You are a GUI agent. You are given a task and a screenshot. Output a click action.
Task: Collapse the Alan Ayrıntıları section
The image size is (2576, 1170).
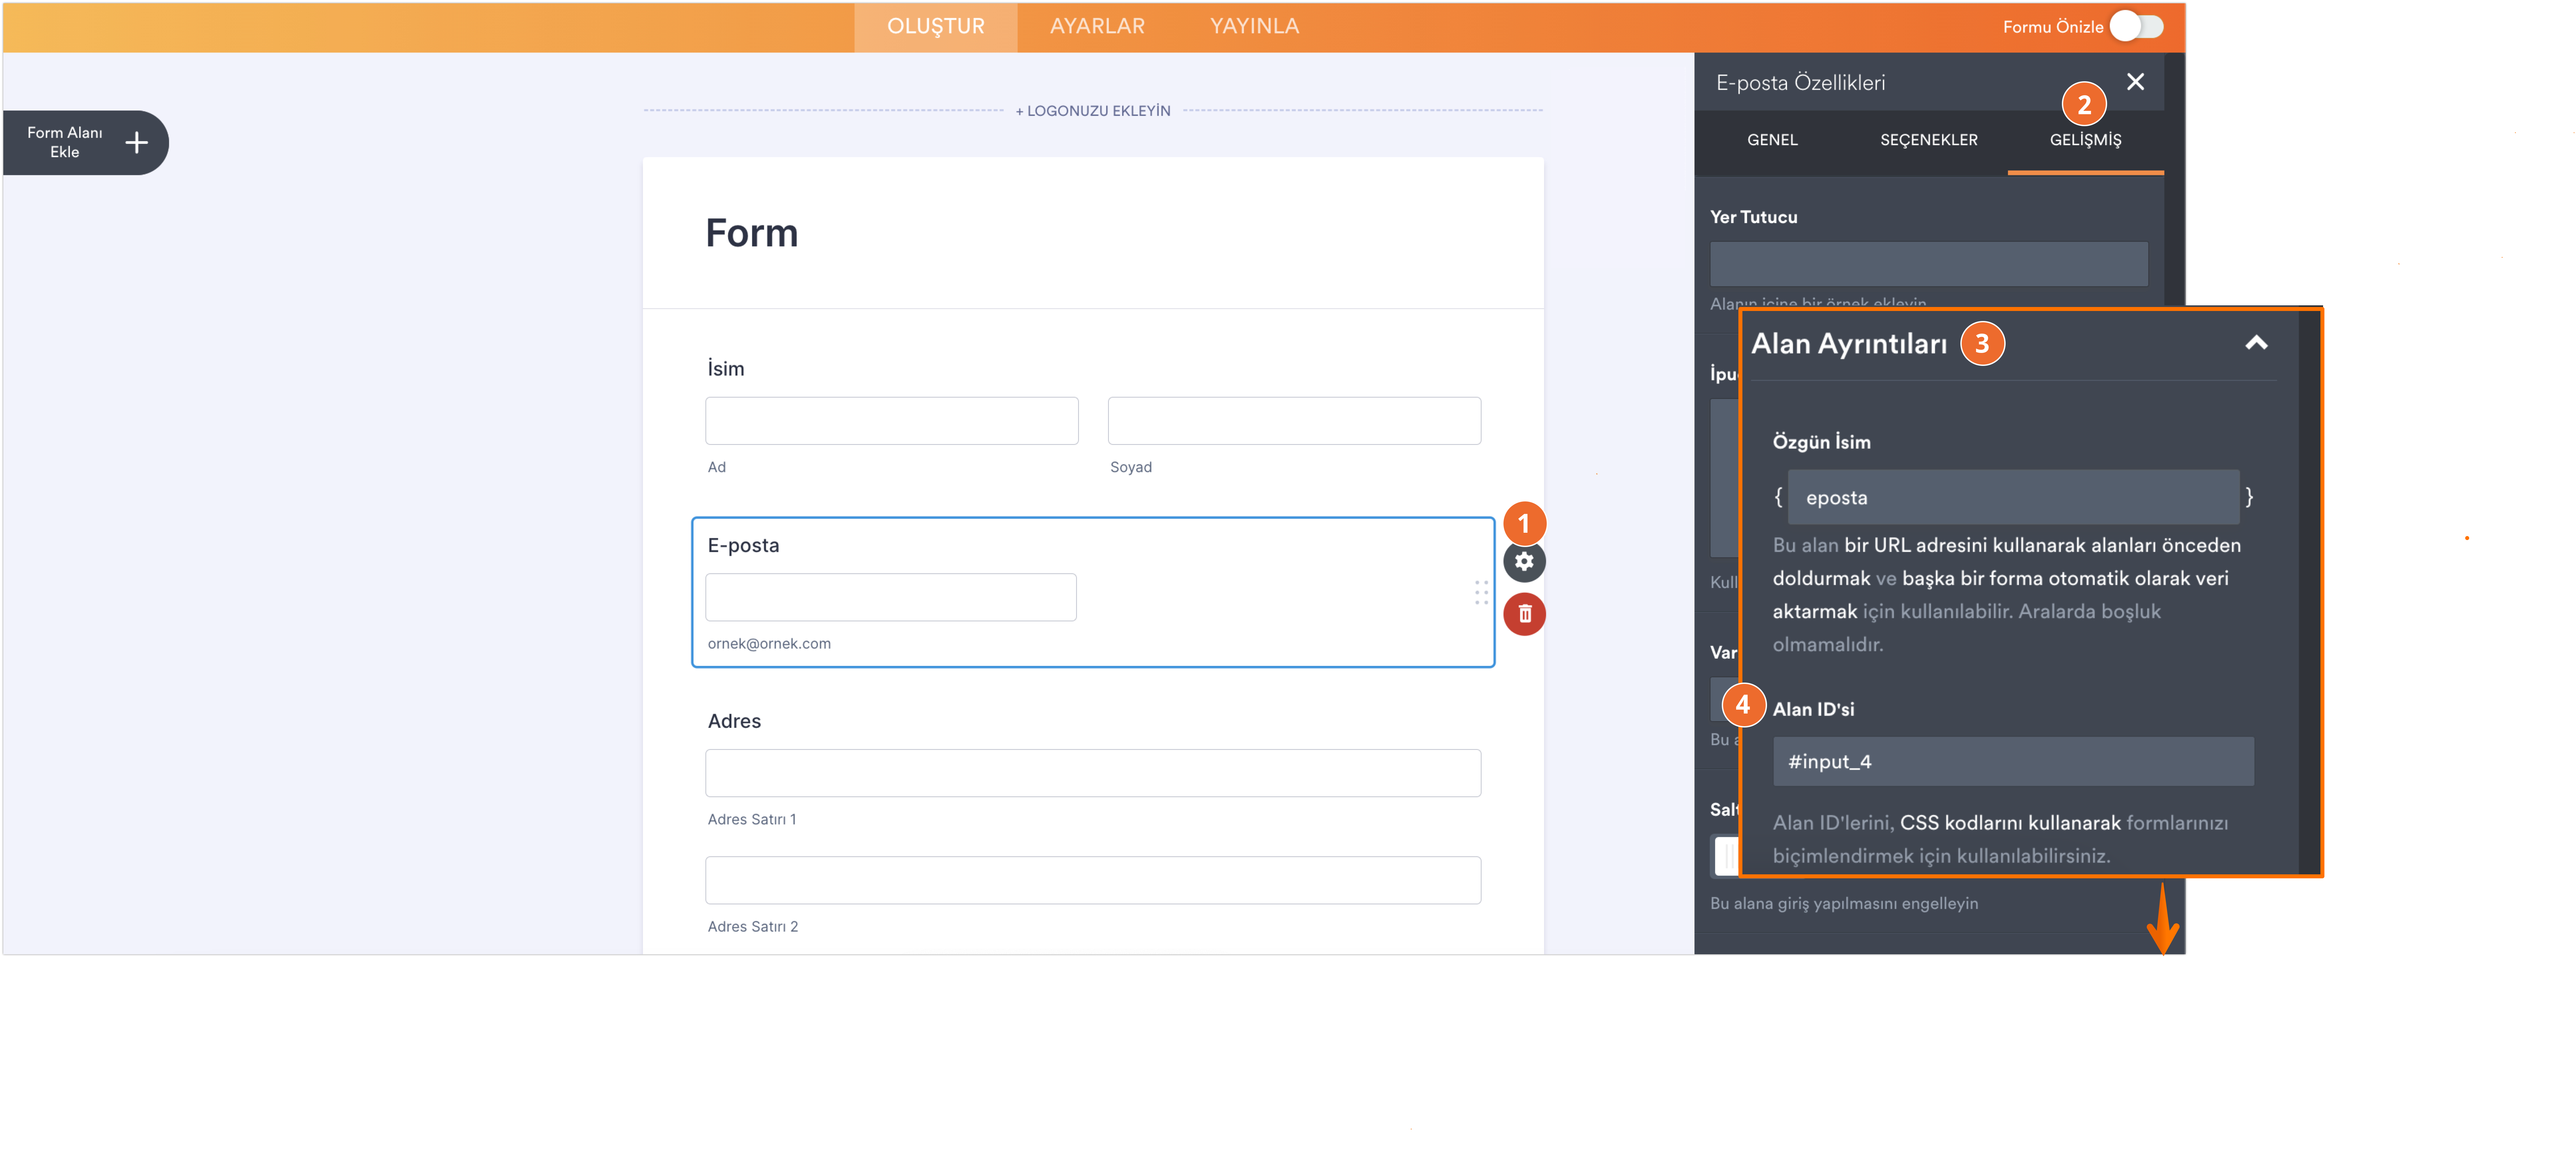tap(2256, 343)
